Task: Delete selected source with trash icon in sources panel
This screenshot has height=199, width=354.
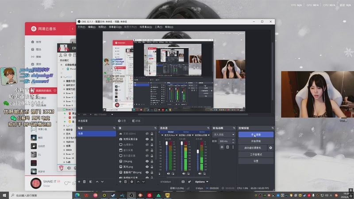Action: click(125, 182)
